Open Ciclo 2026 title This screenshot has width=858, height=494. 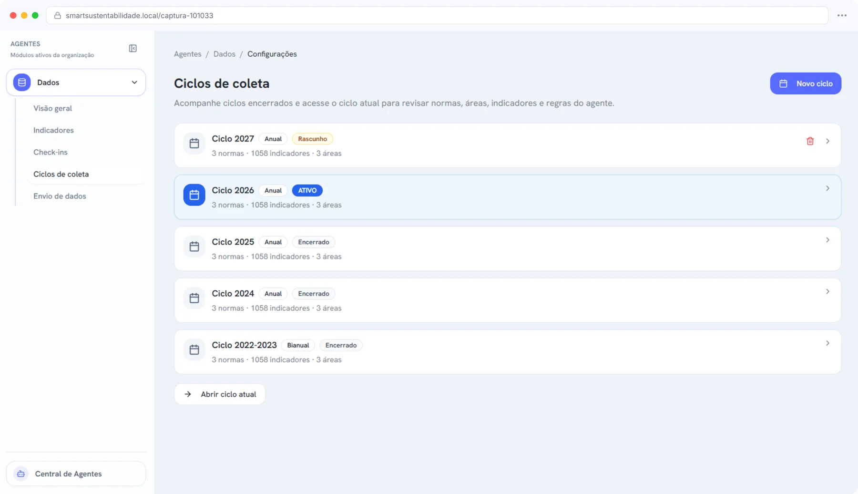[x=233, y=190]
